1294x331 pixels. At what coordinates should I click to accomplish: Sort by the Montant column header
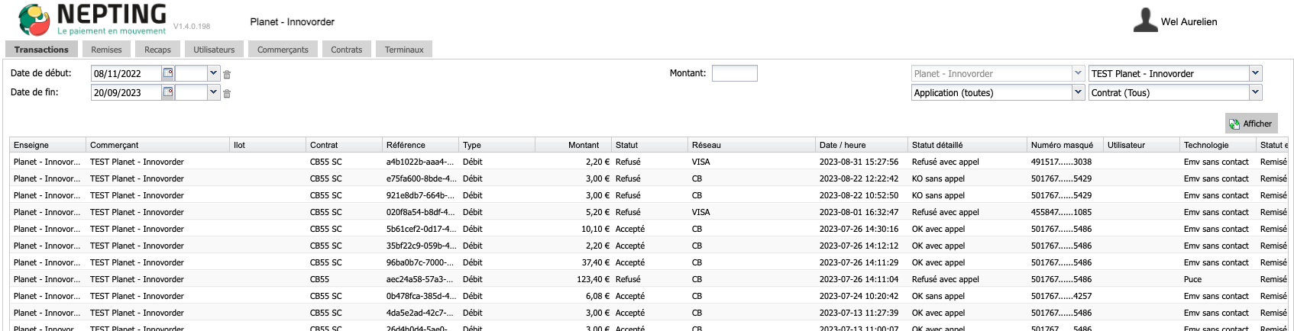coord(583,145)
